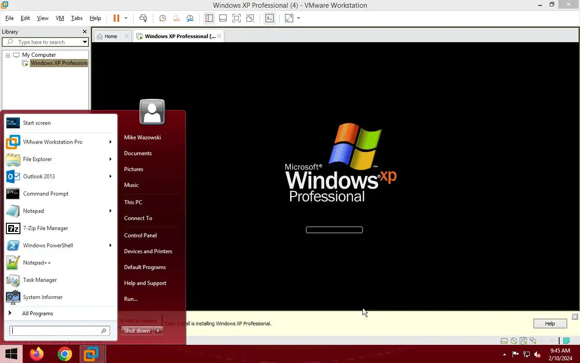The width and height of the screenshot is (580, 363).
Task: Expand the Notepad jump list arrow
Action: point(110,211)
